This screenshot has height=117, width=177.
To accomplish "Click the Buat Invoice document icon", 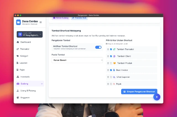I will click(114, 70).
